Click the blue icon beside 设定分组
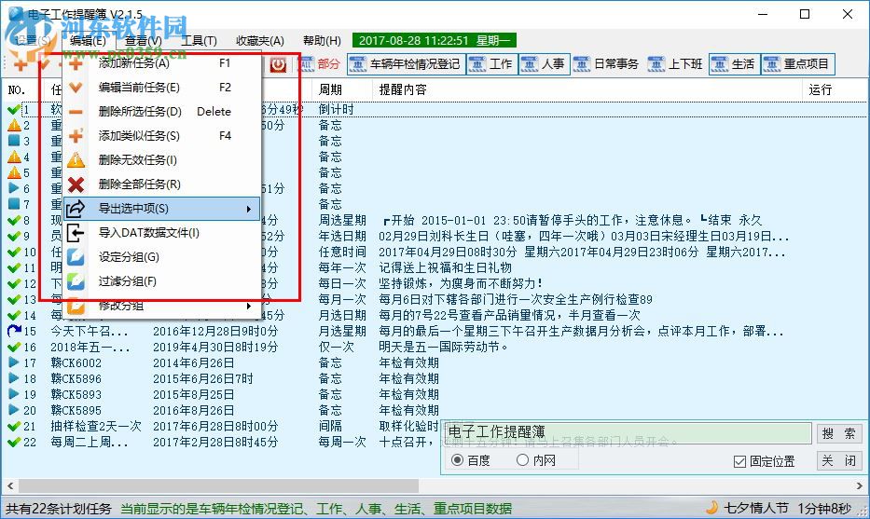 76,257
